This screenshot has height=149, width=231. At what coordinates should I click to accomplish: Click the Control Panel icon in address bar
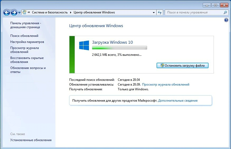(x=25, y=12)
